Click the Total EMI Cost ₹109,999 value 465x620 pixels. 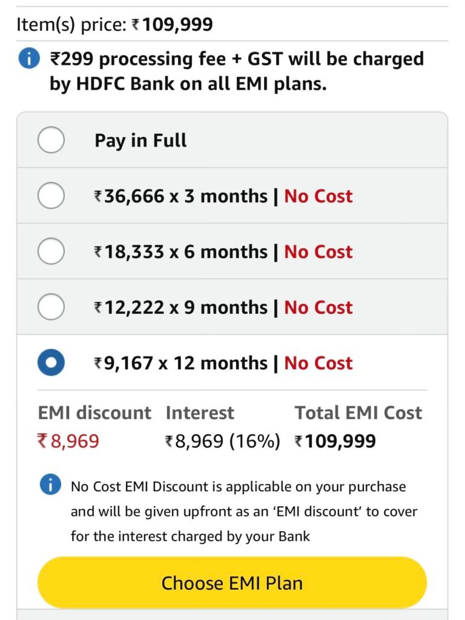[335, 441]
